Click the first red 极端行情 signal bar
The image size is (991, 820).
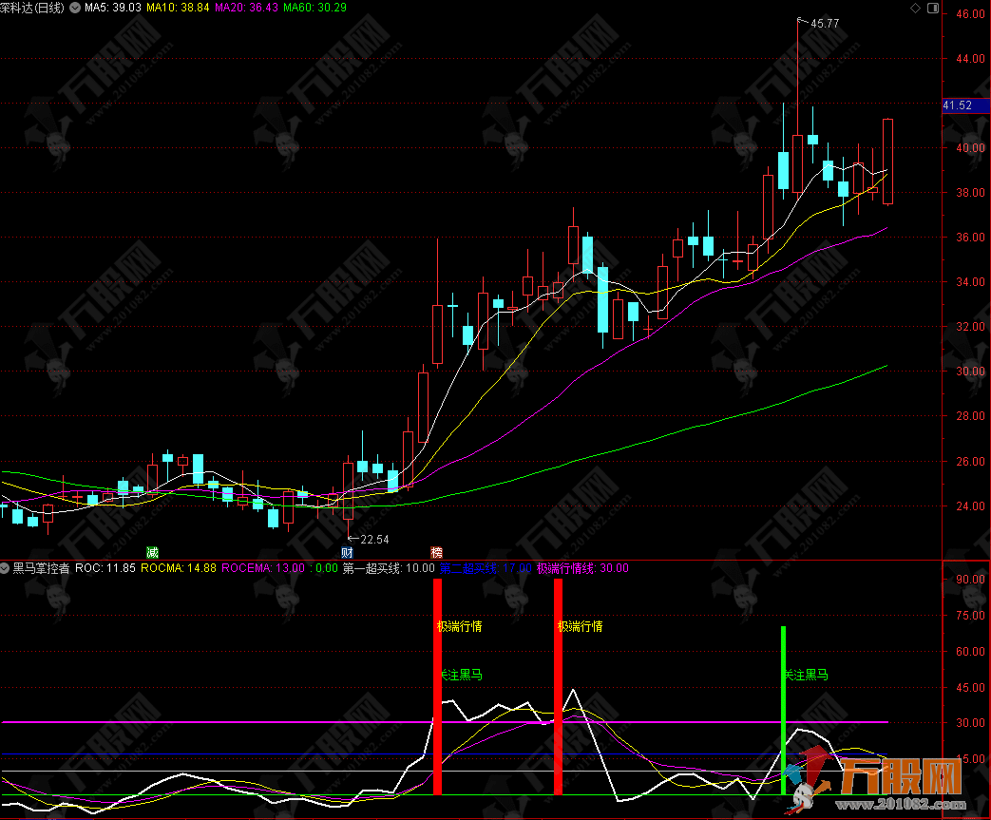point(437,687)
